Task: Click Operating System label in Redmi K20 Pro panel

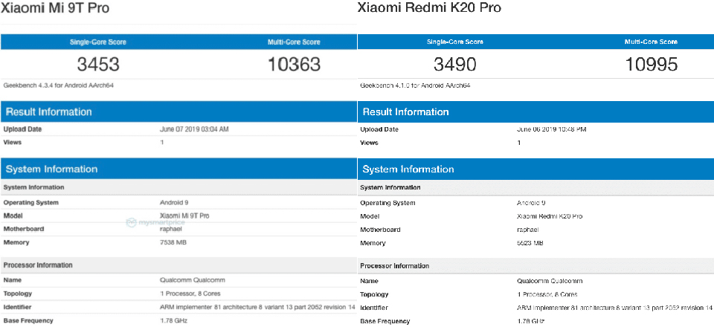Action: click(387, 203)
